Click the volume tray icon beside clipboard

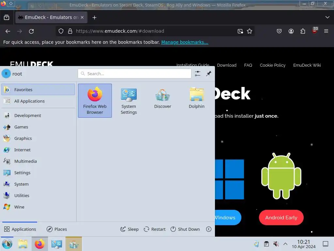pos(276,244)
